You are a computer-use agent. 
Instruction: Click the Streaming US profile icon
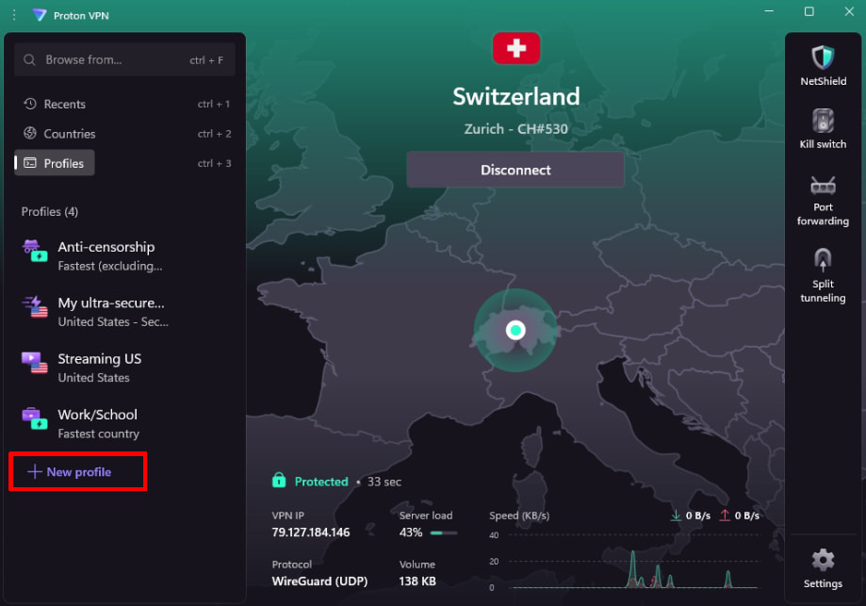coord(35,363)
